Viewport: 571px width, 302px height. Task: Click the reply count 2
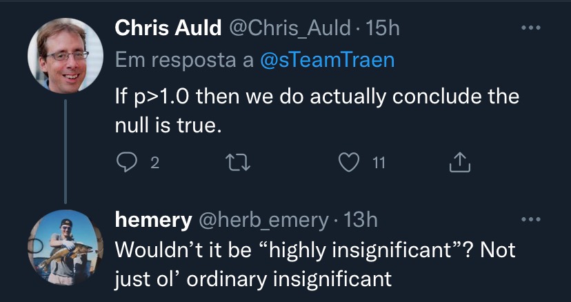click(154, 163)
